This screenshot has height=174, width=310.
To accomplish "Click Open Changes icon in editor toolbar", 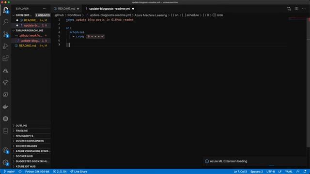I will pos(289,9).
